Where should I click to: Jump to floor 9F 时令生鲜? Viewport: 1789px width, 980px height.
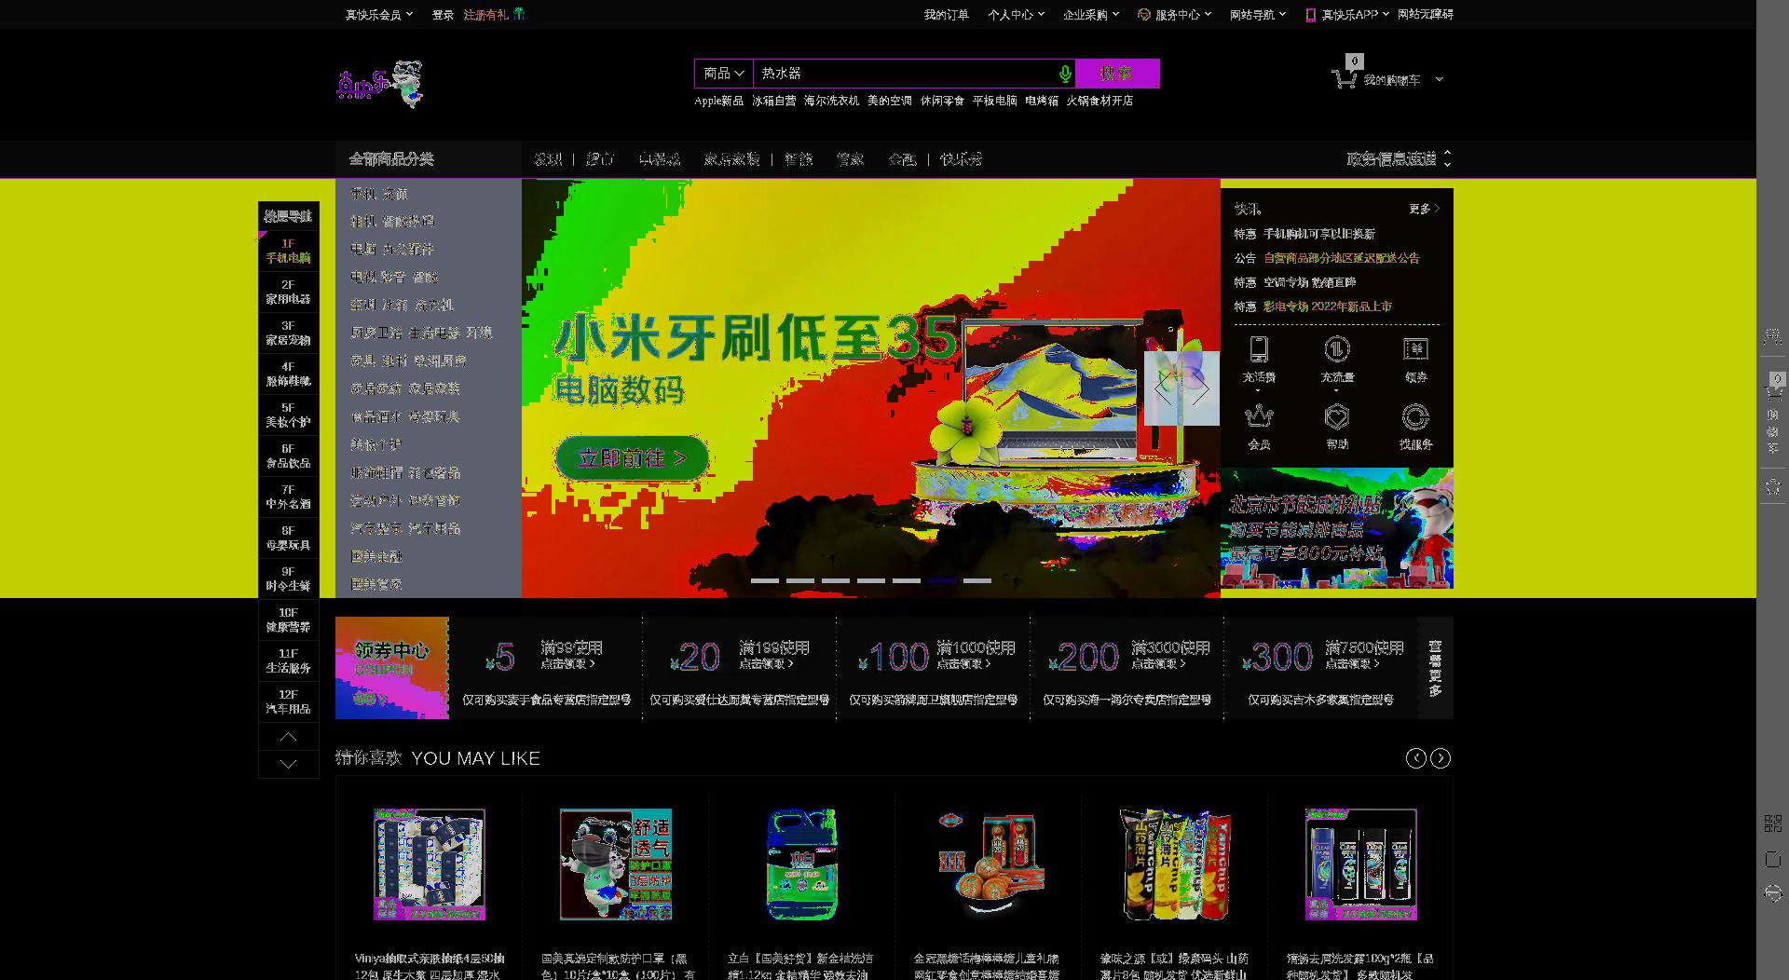[289, 578]
